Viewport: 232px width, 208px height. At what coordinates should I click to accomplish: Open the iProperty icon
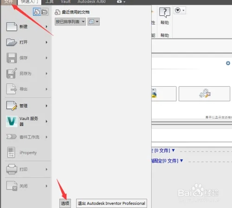[x=11, y=152]
